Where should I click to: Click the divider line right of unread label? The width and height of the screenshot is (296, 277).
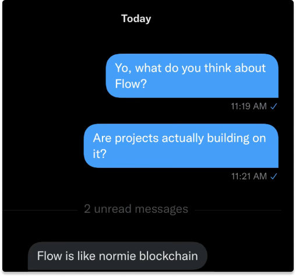tap(238, 210)
